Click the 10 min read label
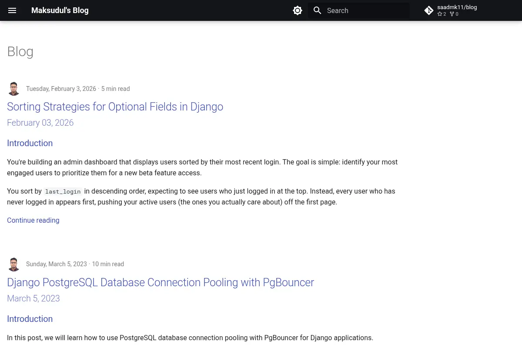The image size is (522, 348). coord(108,264)
